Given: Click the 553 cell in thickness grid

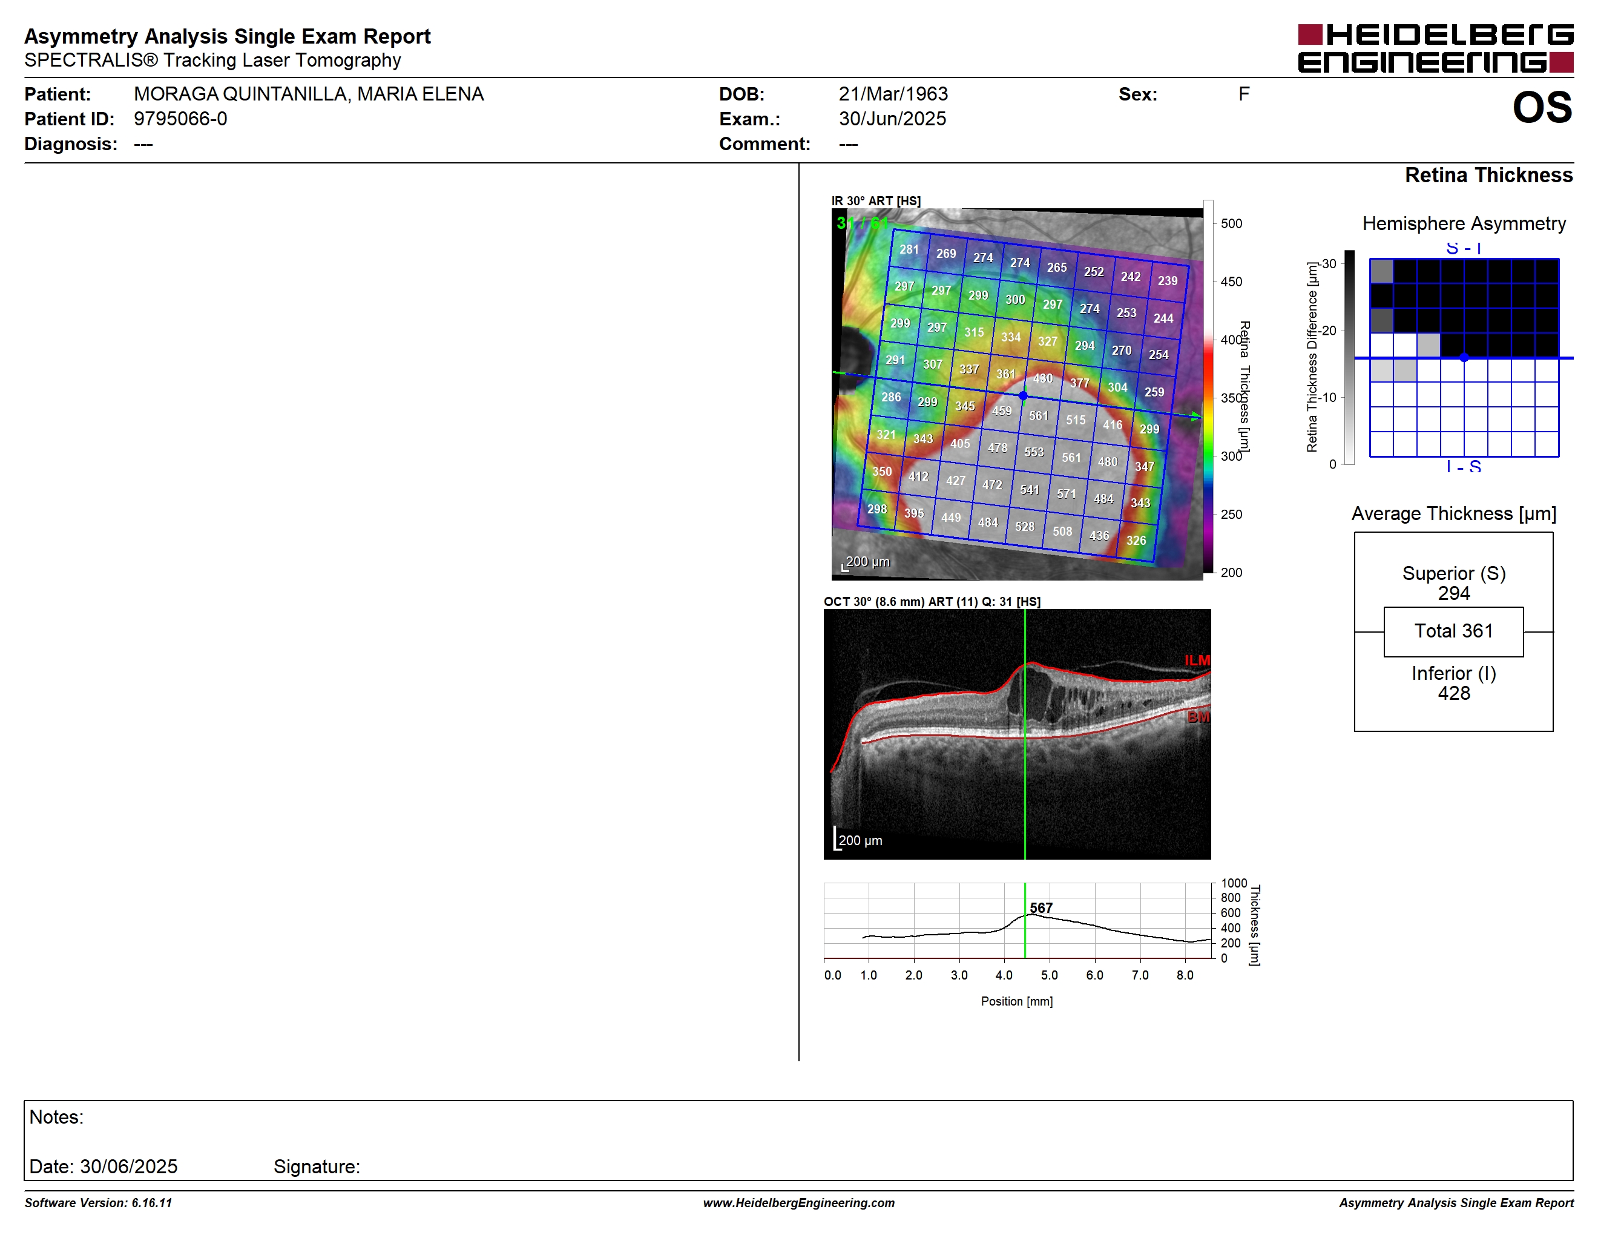Looking at the screenshot, I should [x=1034, y=452].
